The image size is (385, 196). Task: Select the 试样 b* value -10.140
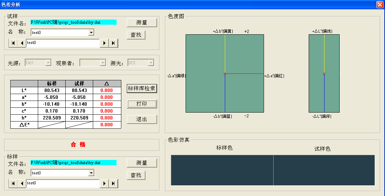tap(79, 104)
